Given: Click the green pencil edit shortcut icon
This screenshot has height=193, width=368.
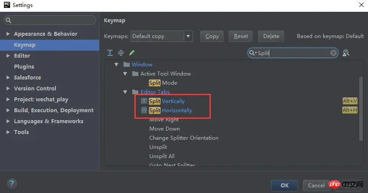Looking at the screenshot, I should click(132, 53).
